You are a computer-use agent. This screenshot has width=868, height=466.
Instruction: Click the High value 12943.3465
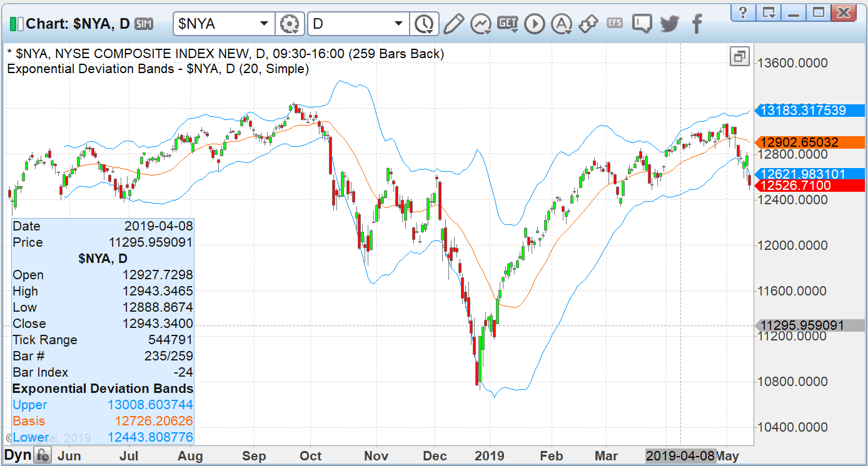158,291
